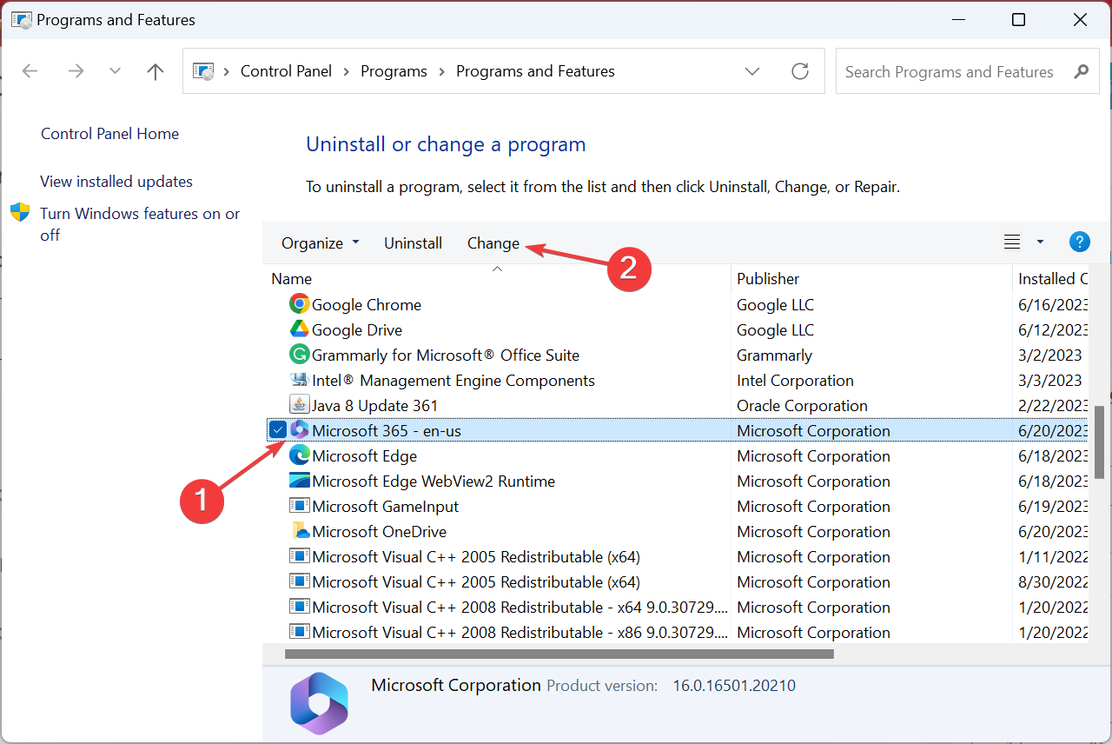Image resolution: width=1112 pixels, height=744 pixels.
Task: Click the 3/2/2023 install date cell
Action: click(x=1050, y=355)
